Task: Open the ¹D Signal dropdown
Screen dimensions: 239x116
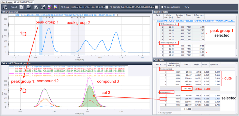Action: tap(107, 7)
